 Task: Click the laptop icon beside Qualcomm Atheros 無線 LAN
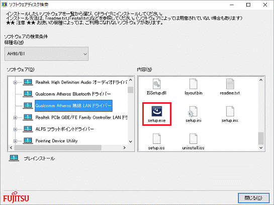pos(28,106)
